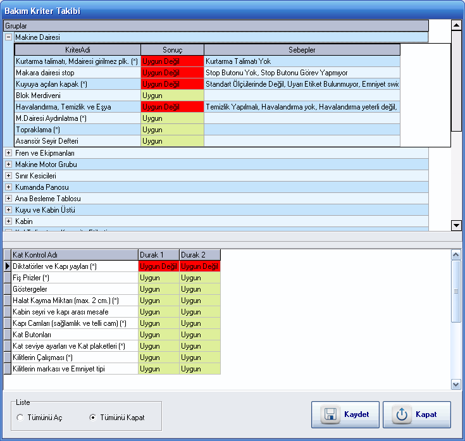Click Uygun Değil result for Makara dairesi stop
The image size is (465, 441).
click(x=172, y=73)
